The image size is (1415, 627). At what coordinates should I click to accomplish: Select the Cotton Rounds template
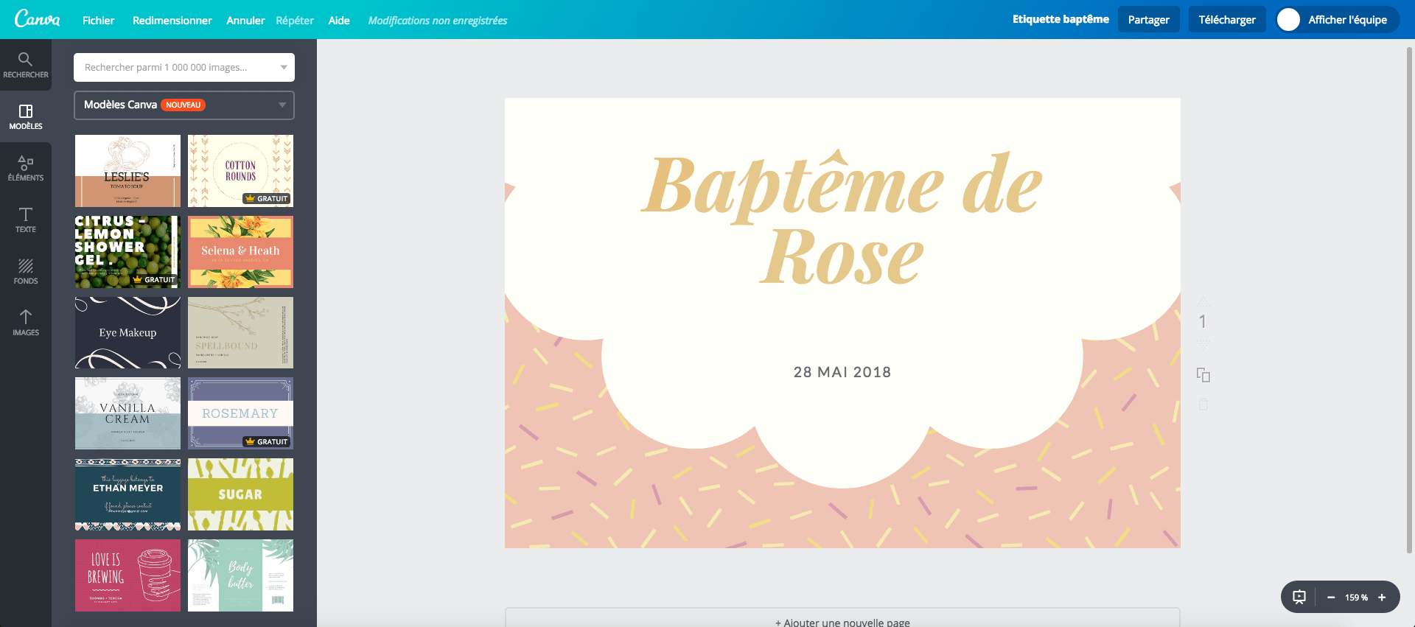click(x=240, y=171)
